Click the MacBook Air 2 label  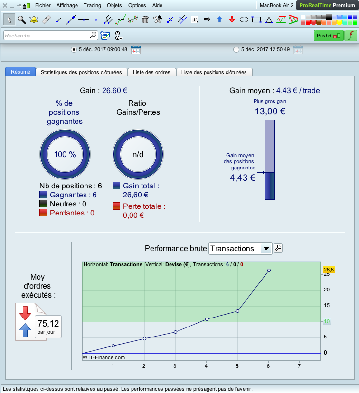pos(276,5)
